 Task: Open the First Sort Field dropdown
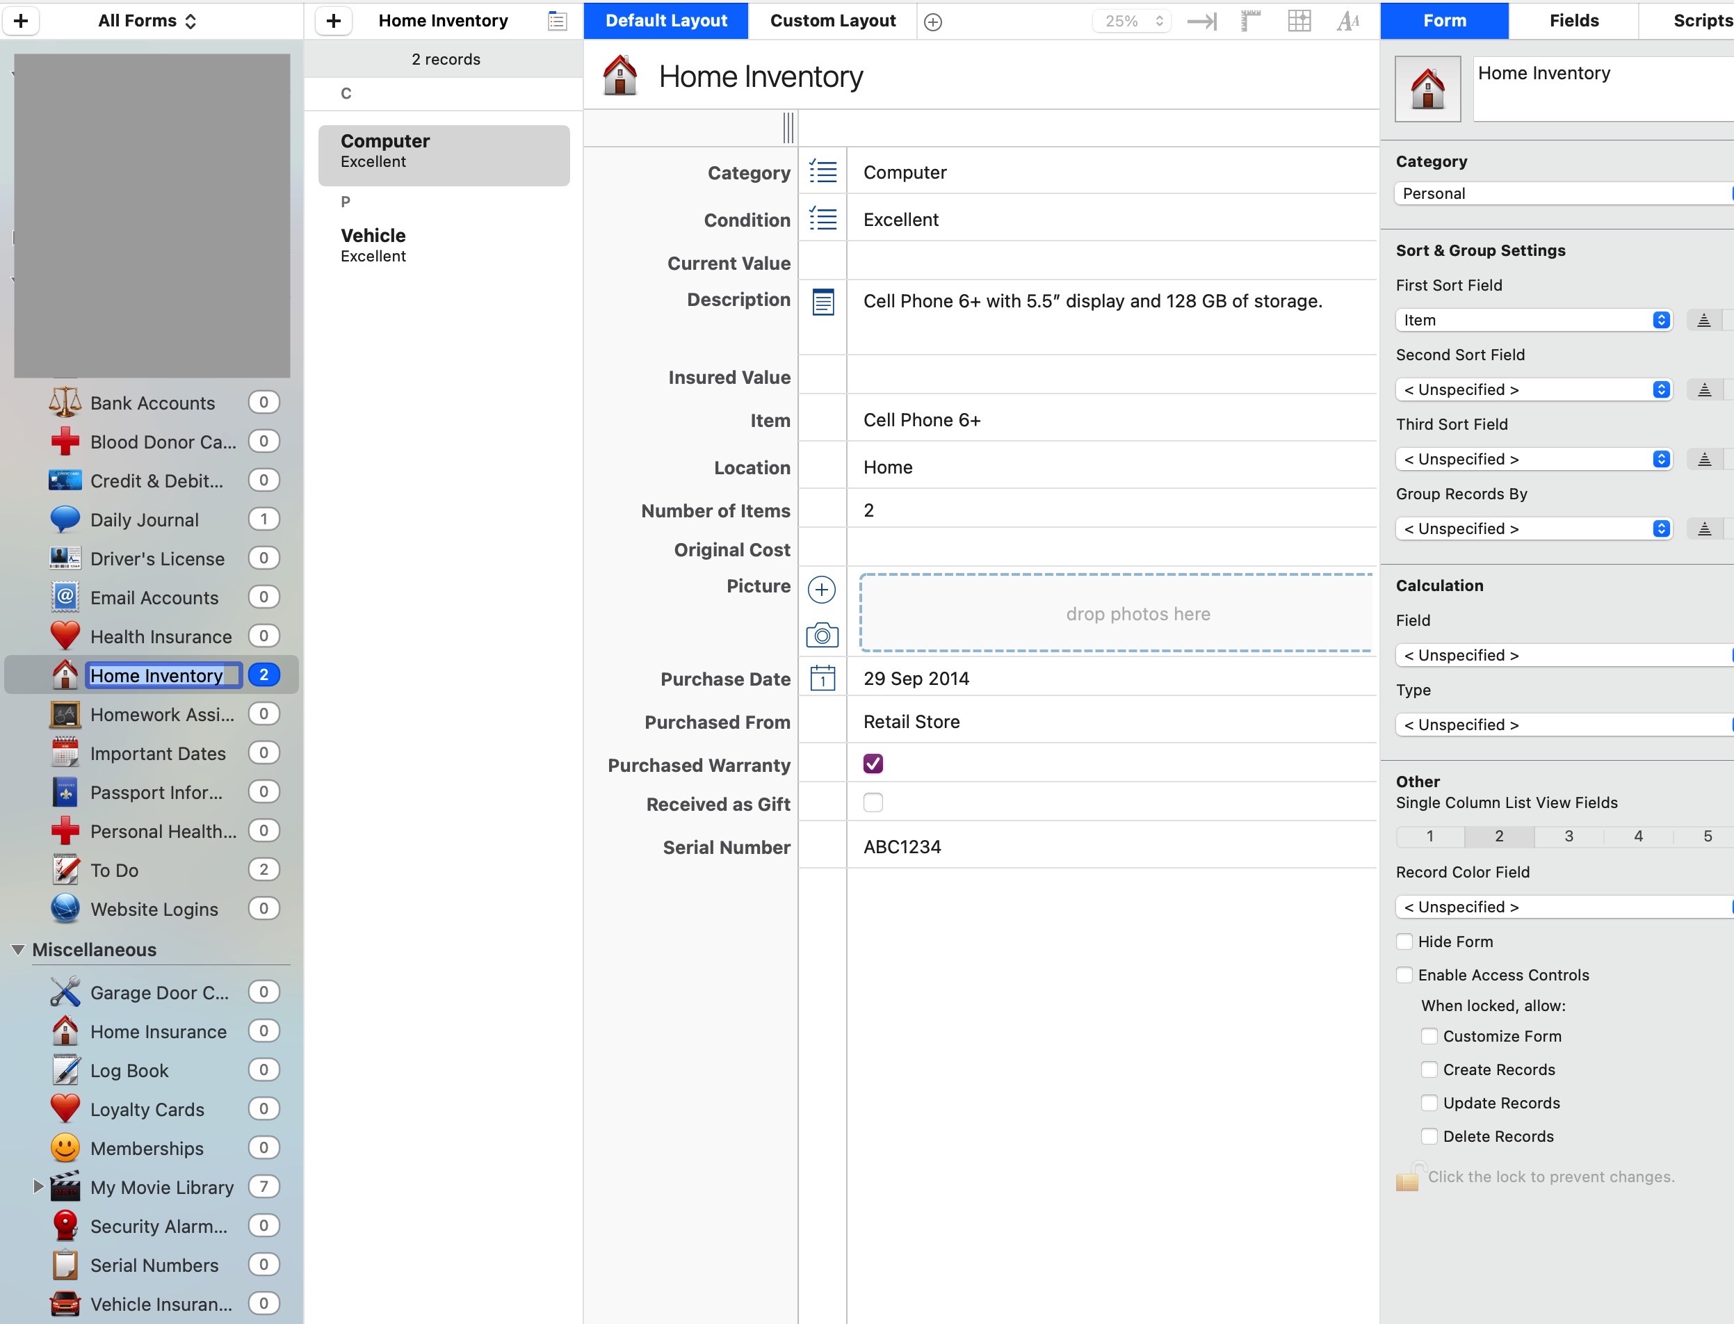coord(1532,320)
